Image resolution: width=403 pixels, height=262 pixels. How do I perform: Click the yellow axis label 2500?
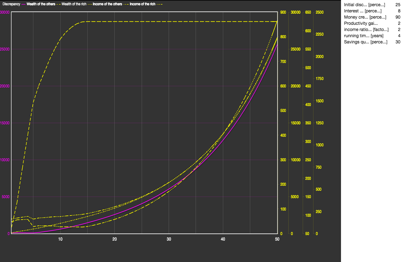[319, 12]
